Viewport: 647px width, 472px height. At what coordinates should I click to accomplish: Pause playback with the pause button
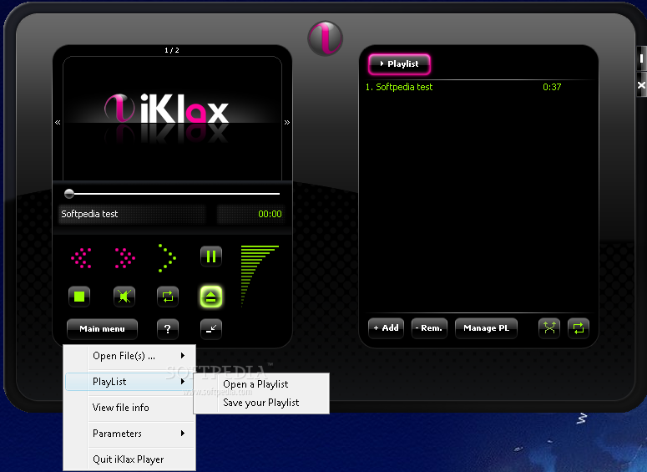pos(211,256)
